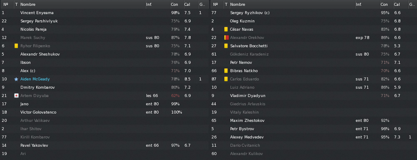The height and width of the screenshot is (160, 417).
Task: Click the star icon beside Aiden McGeady
Action: 16,79
